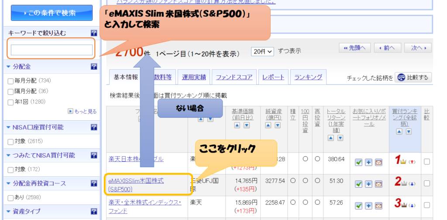The width and height of the screenshot is (447, 220).
Task: Check NISA口座買付可能 対象 (2615) box
Action: tap(10, 142)
